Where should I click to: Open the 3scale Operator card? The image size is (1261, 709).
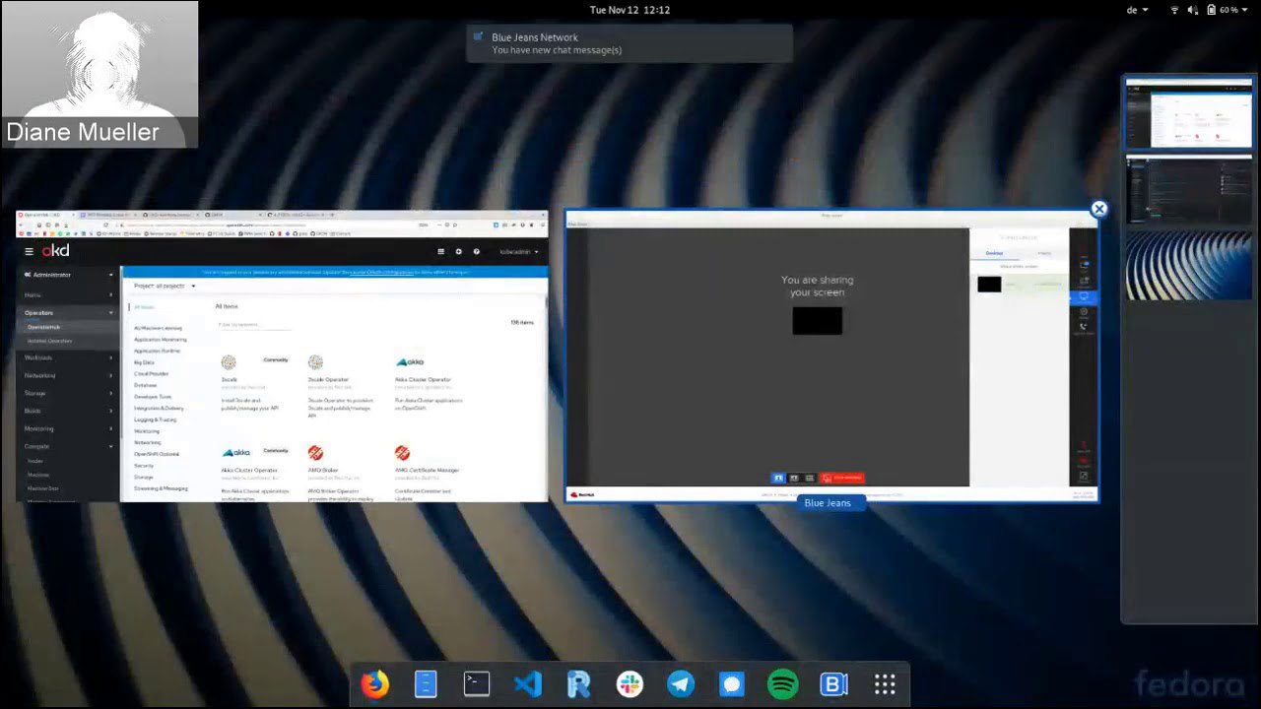341,387
